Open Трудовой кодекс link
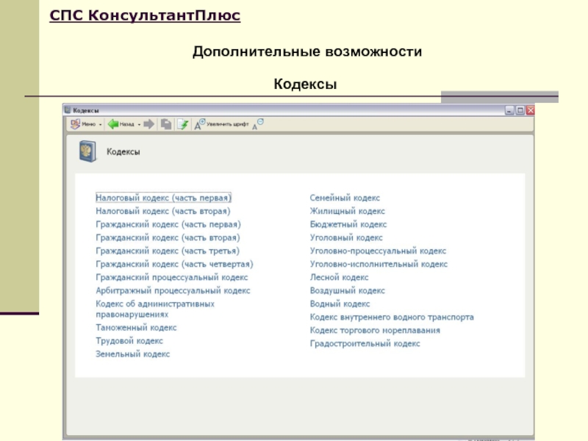Image resolution: width=588 pixels, height=441 pixels. click(129, 341)
